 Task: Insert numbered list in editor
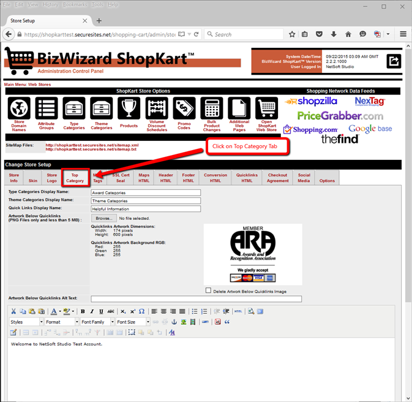[x=204, y=311]
